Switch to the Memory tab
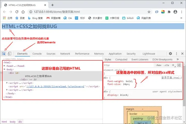 point(99,54)
